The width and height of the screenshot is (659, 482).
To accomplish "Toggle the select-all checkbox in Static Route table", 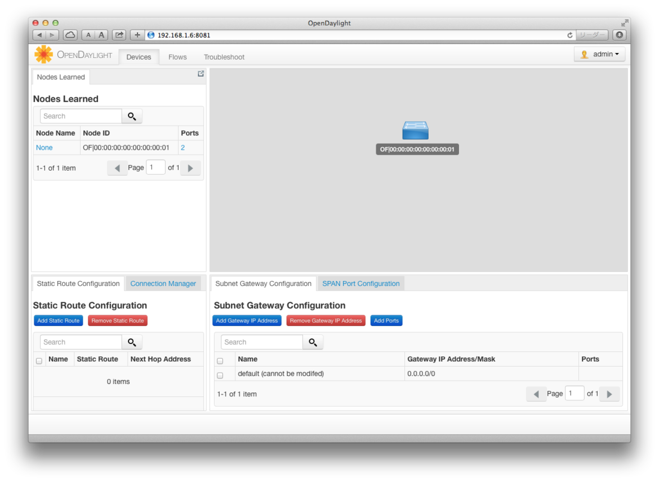I will tap(38, 361).
